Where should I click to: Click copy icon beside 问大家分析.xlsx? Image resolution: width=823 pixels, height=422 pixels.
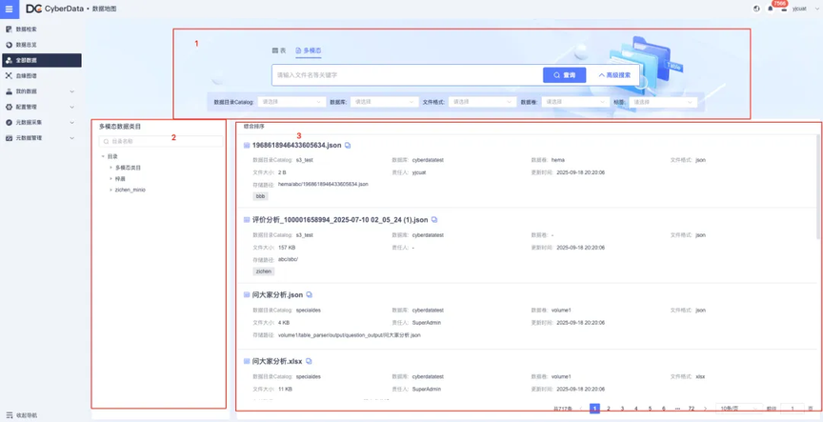coord(309,362)
